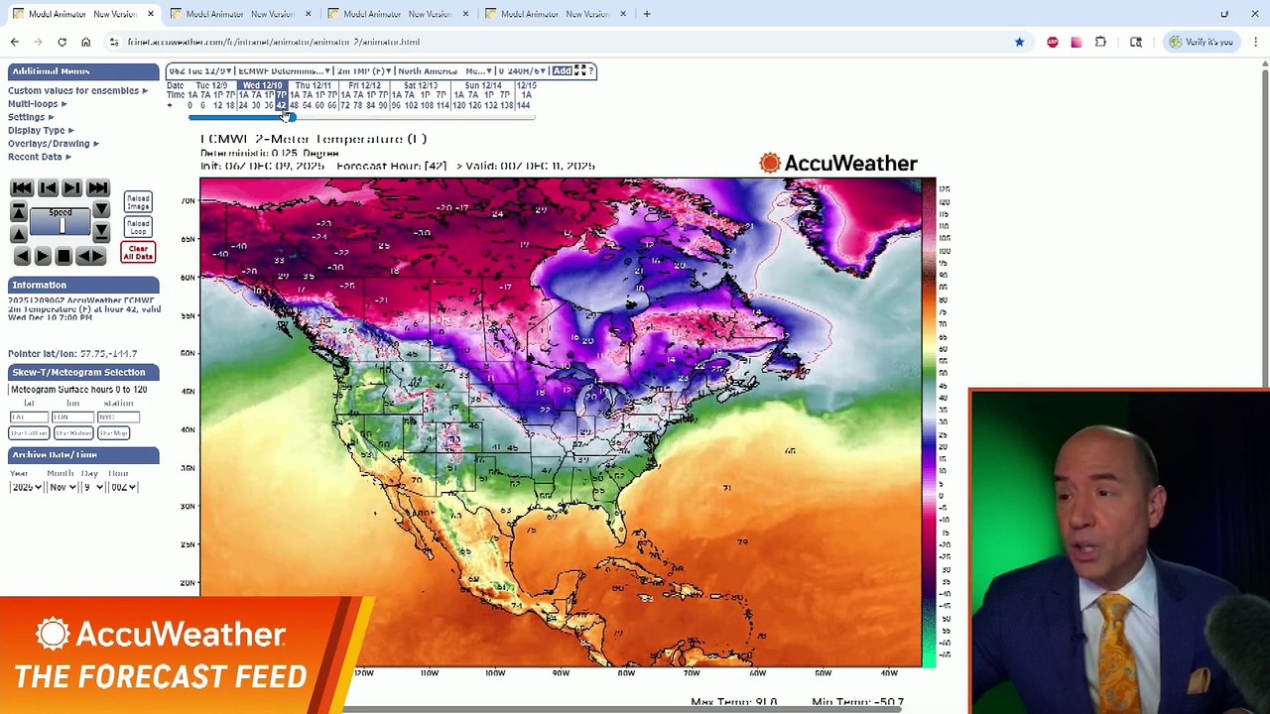Viewport: 1270px width, 714px height.
Task: Expand the Overlays/Drawing menu
Action: pos(54,144)
